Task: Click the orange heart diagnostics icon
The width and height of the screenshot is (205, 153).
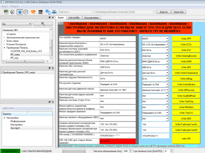Action: coord(33,12)
